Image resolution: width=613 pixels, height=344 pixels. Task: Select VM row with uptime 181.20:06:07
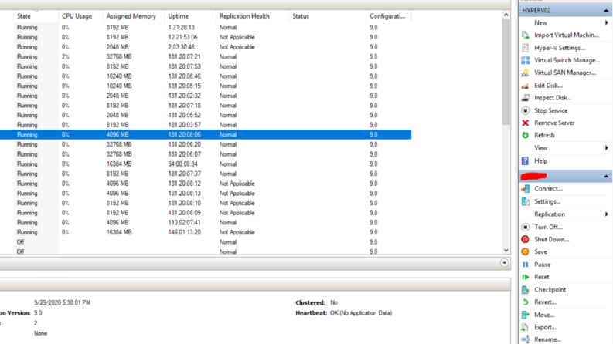[206, 154]
